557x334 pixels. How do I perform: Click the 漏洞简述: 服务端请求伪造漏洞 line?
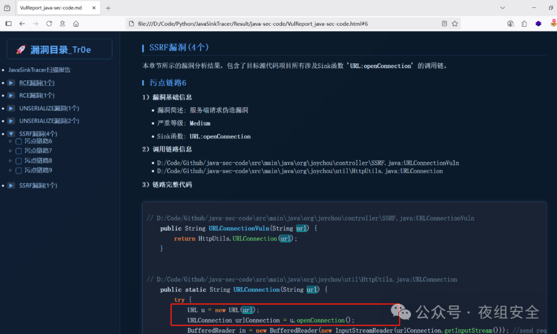(x=203, y=110)
